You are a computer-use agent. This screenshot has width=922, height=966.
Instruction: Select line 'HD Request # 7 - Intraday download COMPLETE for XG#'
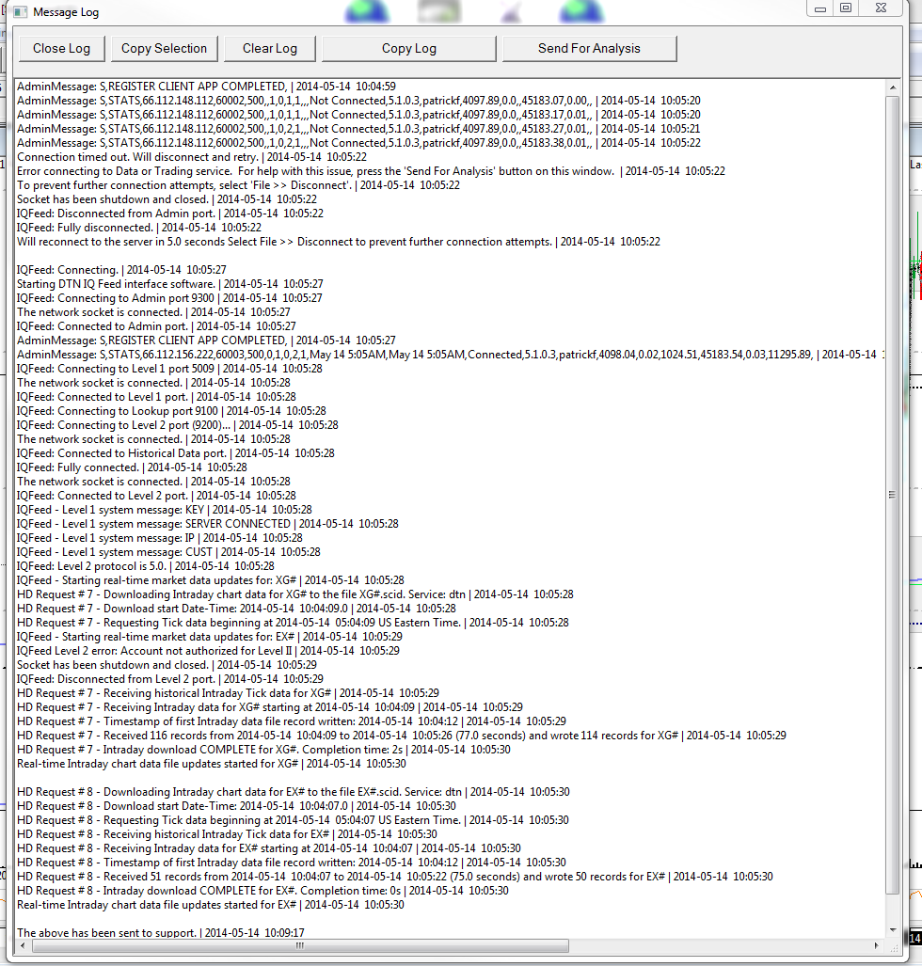263,751
